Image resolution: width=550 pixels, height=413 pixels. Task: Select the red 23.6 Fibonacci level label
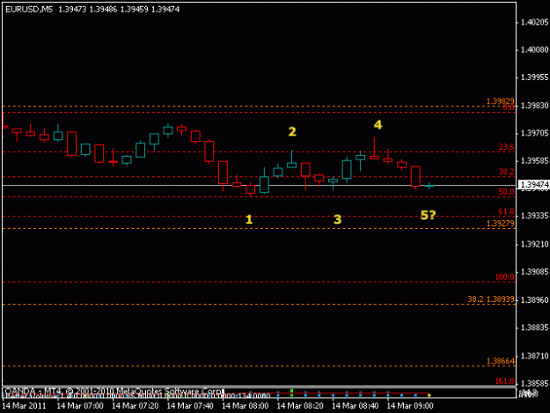[507, 147]
